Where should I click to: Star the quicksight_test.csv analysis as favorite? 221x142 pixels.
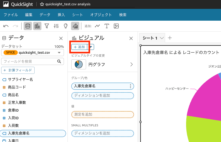click(42, 4)
